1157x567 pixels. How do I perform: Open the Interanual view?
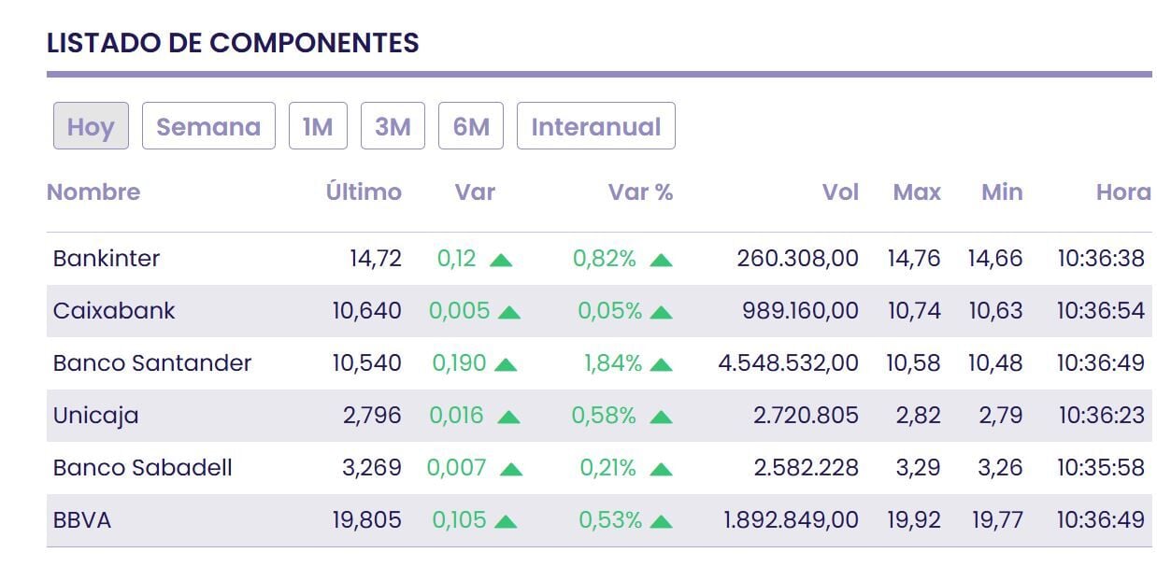(x=595, y=126)
